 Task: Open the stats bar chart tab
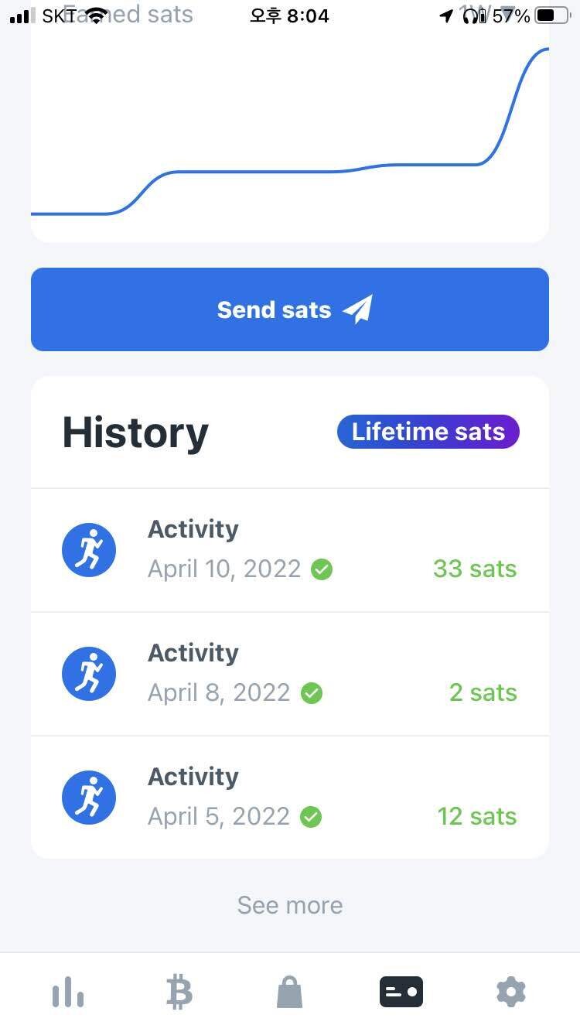pyautogui.click(x=68, y=992)
